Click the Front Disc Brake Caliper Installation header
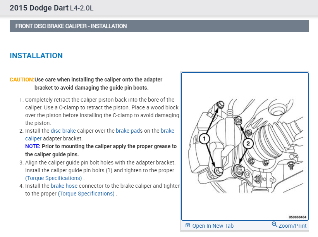 point(159,26)
